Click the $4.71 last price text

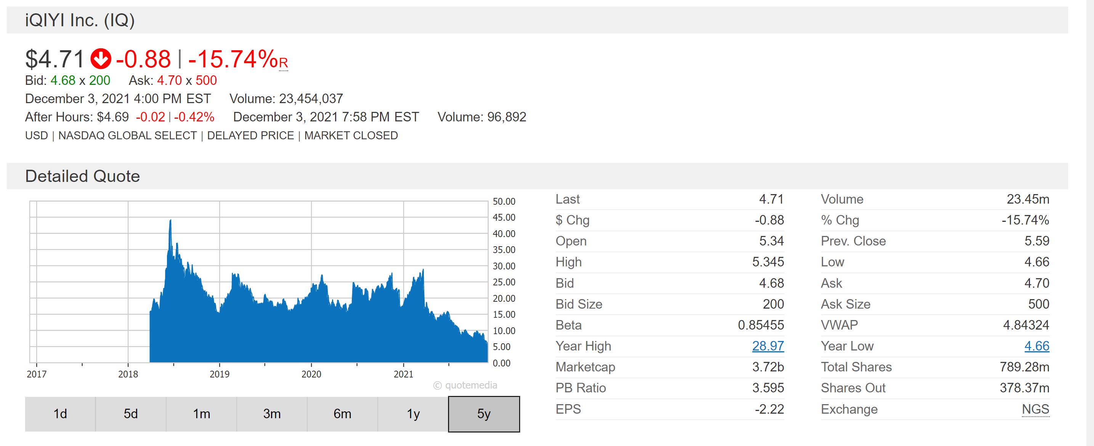(55, 59)
